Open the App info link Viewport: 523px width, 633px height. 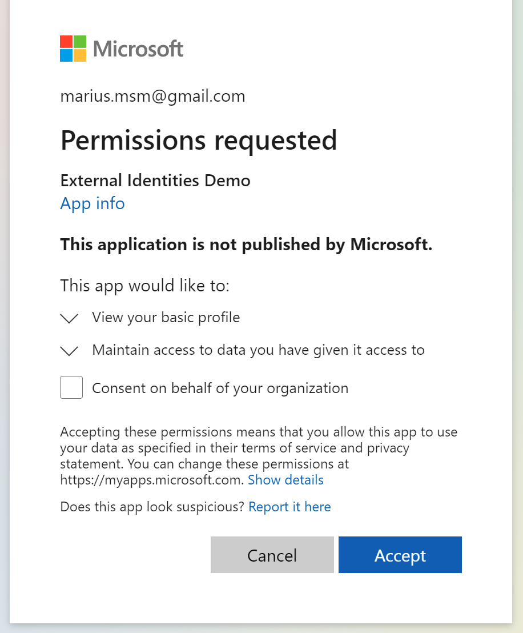coord(92,203)
